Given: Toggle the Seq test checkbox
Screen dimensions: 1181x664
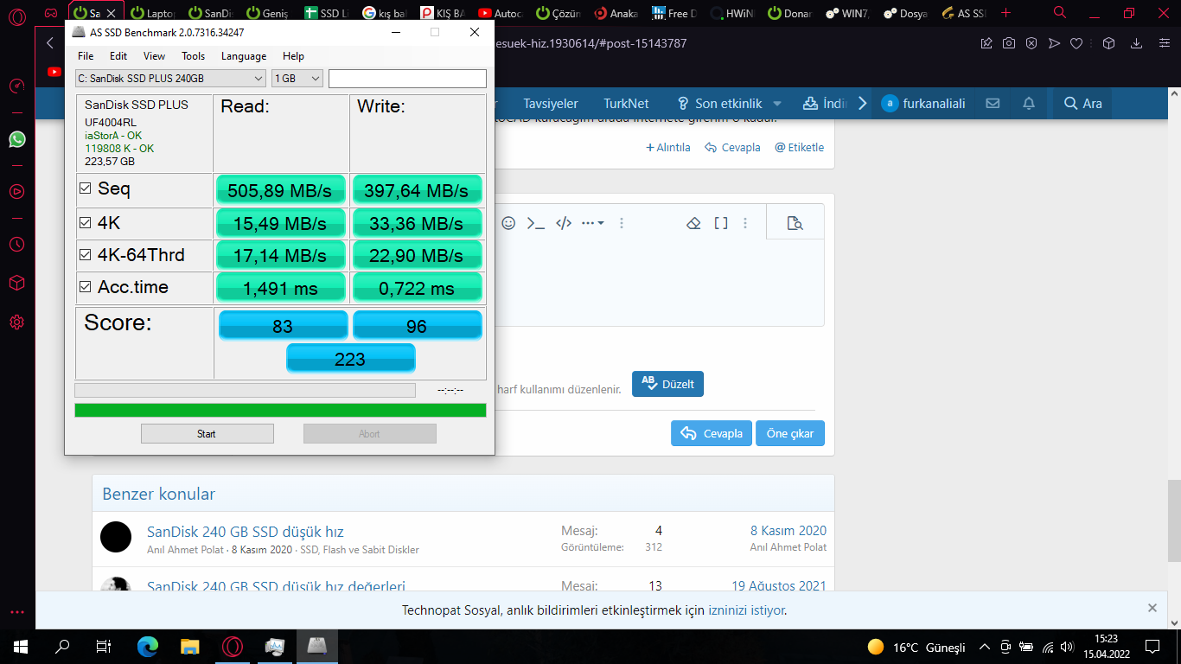Looking at the screenshot, I should (85, 188).
